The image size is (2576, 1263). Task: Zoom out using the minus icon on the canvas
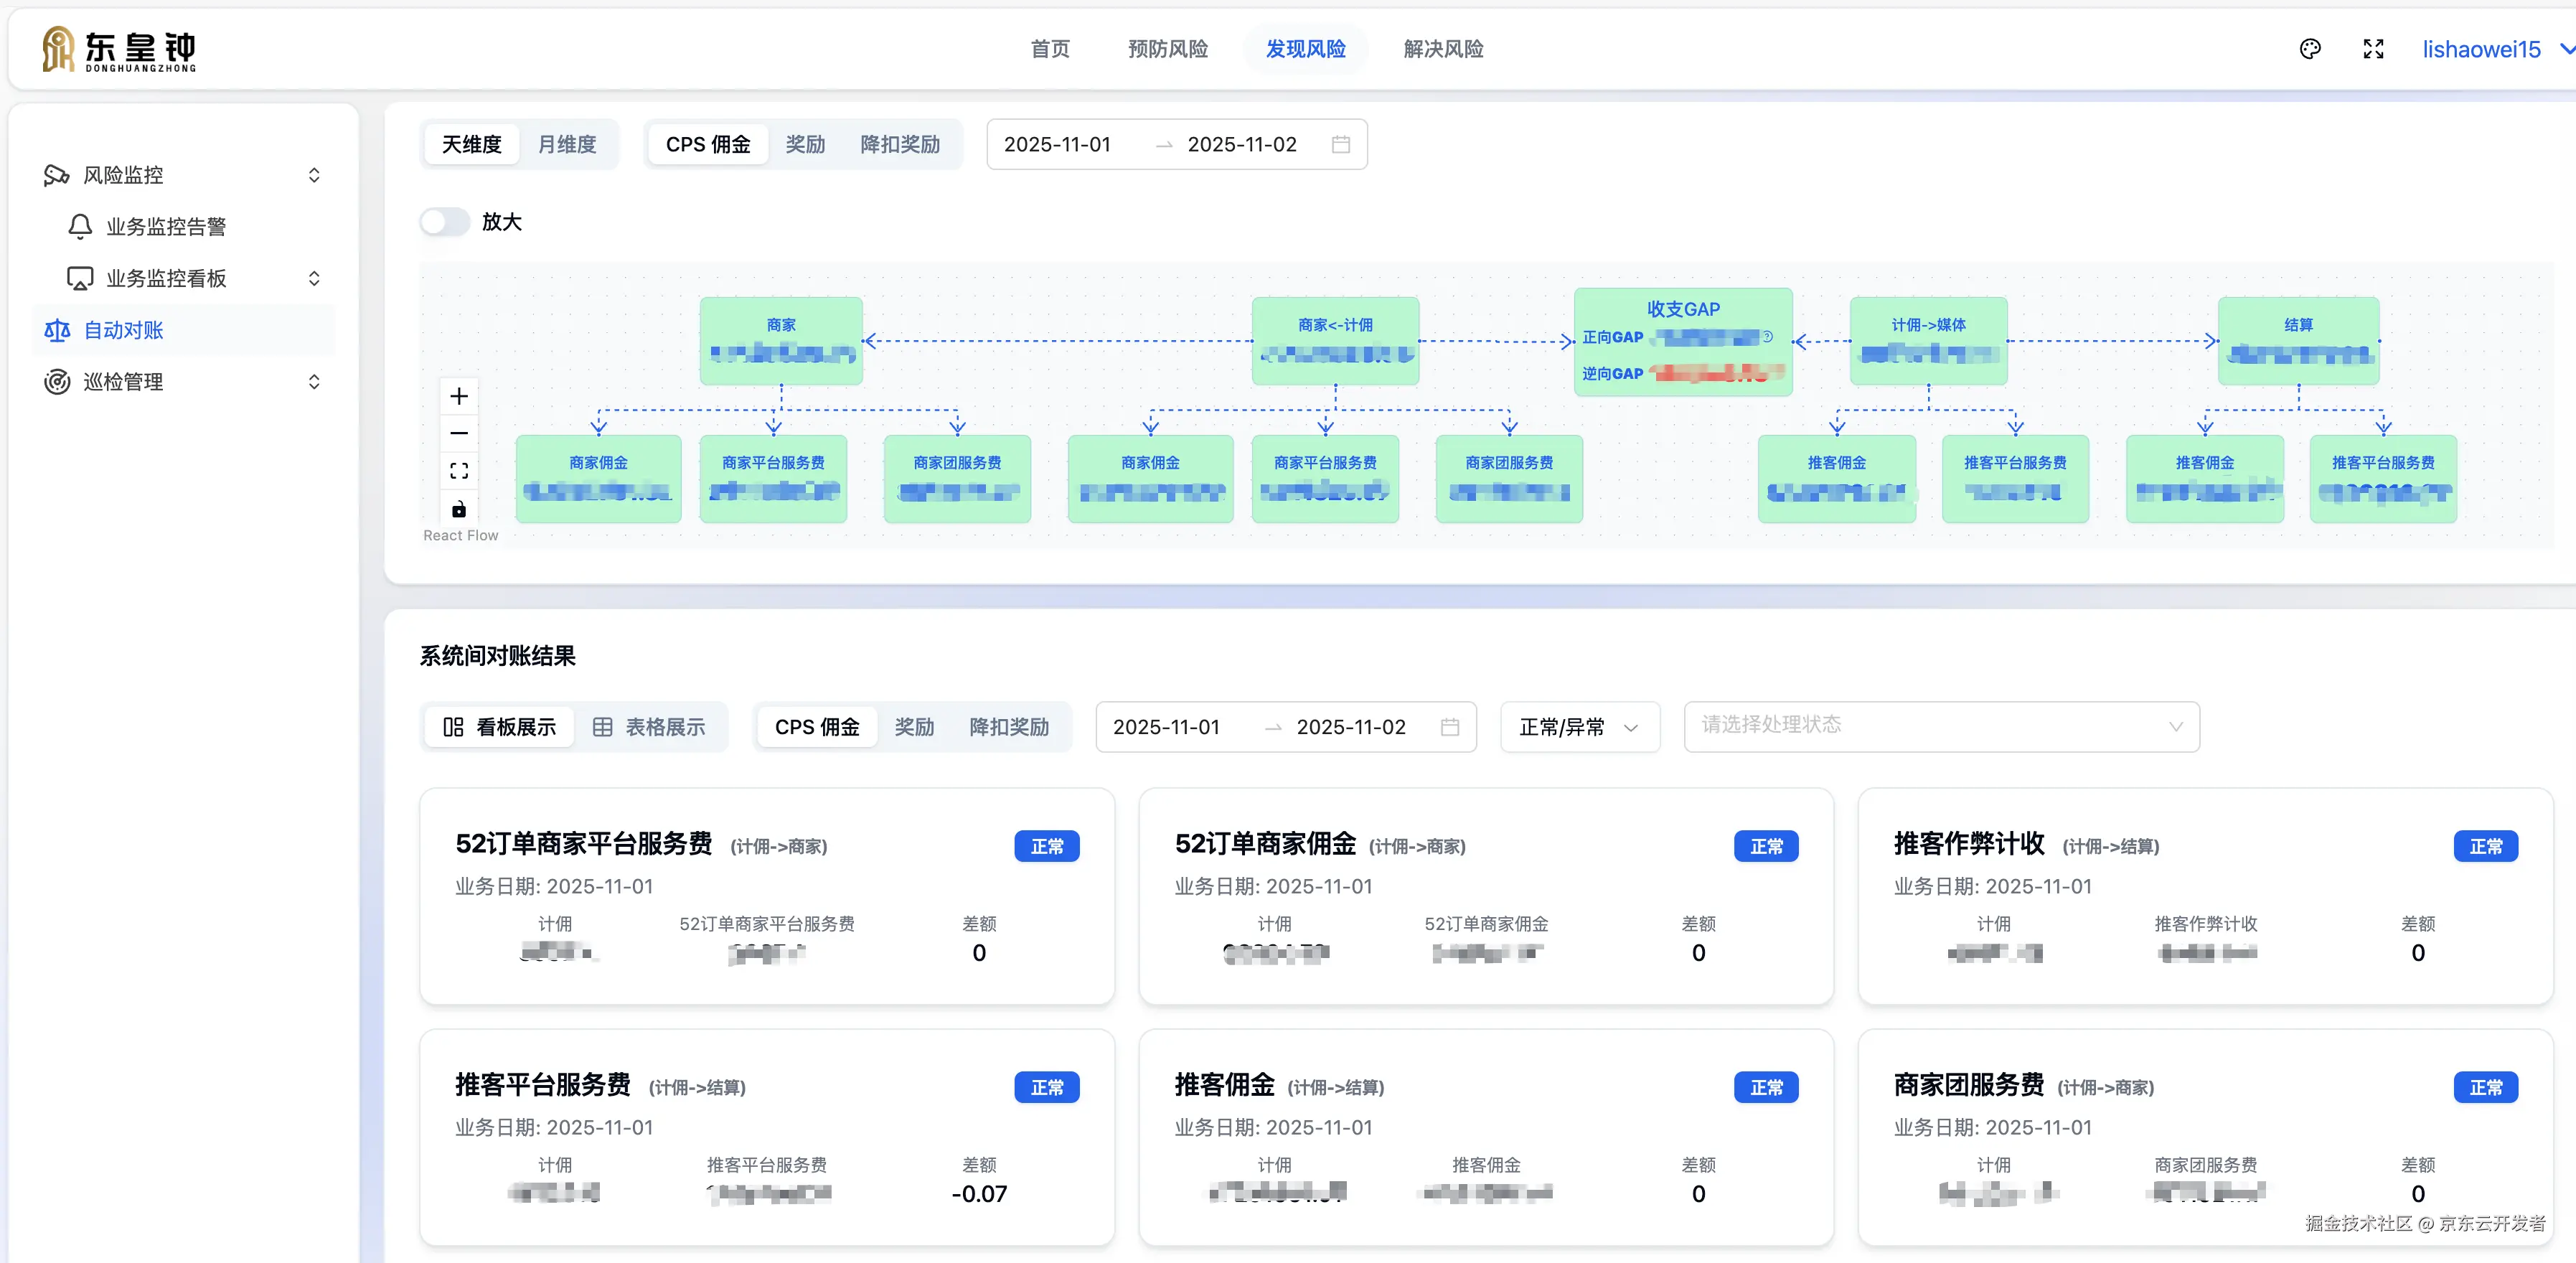(x=459, y=433)
